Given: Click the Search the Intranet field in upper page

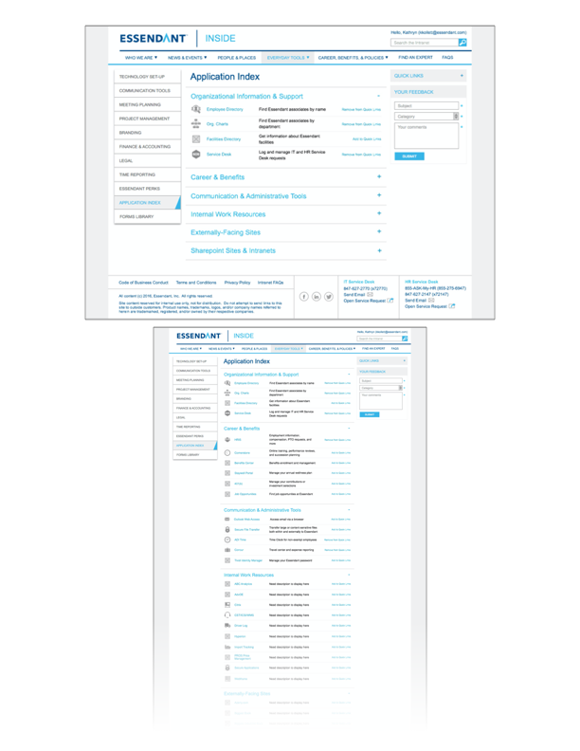Looking at the screenshot, I should (x=425, y=43).
